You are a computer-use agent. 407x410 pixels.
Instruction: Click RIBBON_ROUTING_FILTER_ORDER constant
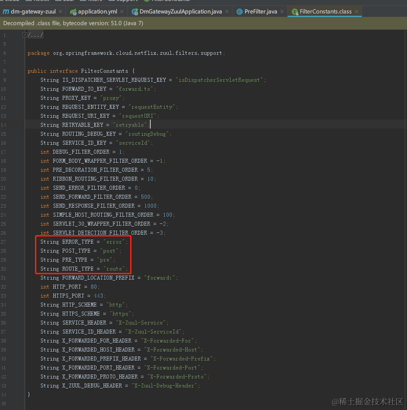click(x=95, y=179)
